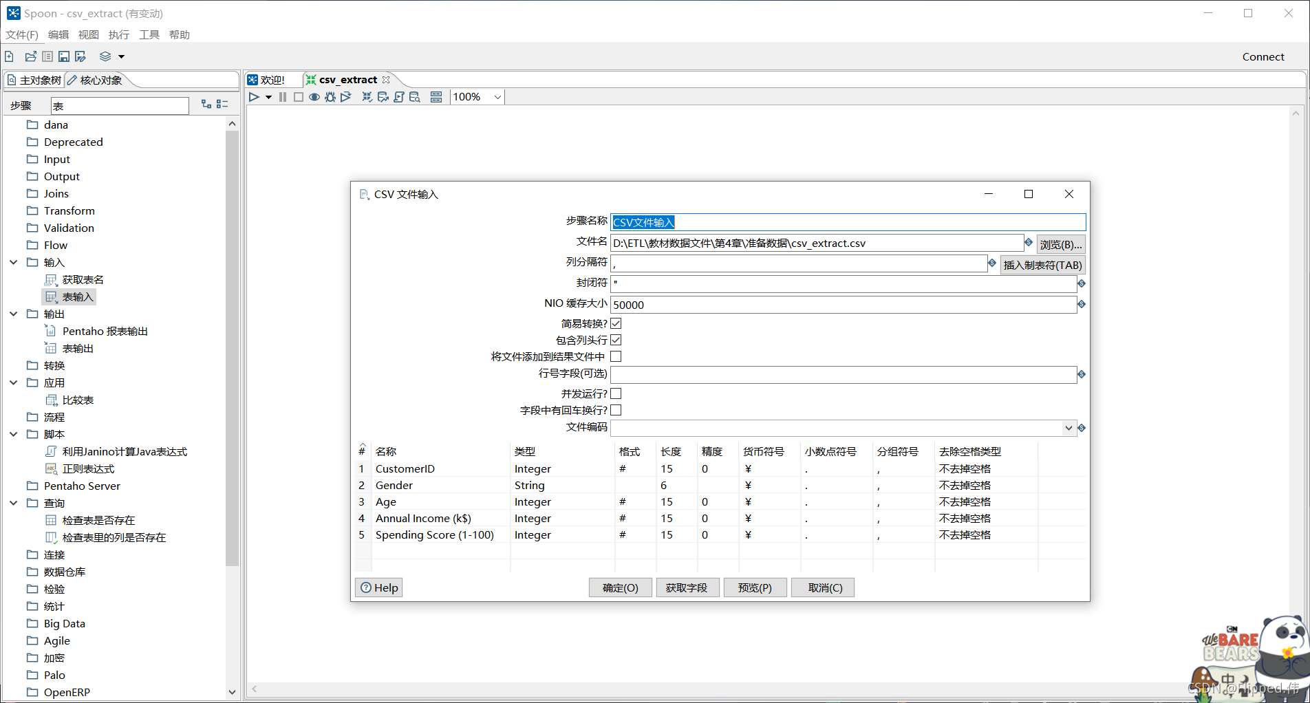Collapse the 输入 folder in step tree
The image size is (1310, 703).
tap(13, 262)
